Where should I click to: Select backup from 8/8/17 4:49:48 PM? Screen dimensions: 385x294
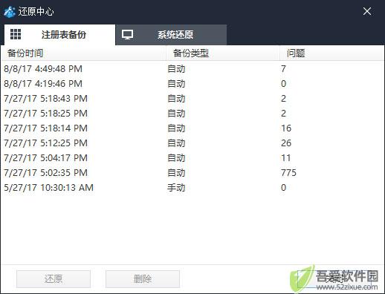(x=192, y=69)
